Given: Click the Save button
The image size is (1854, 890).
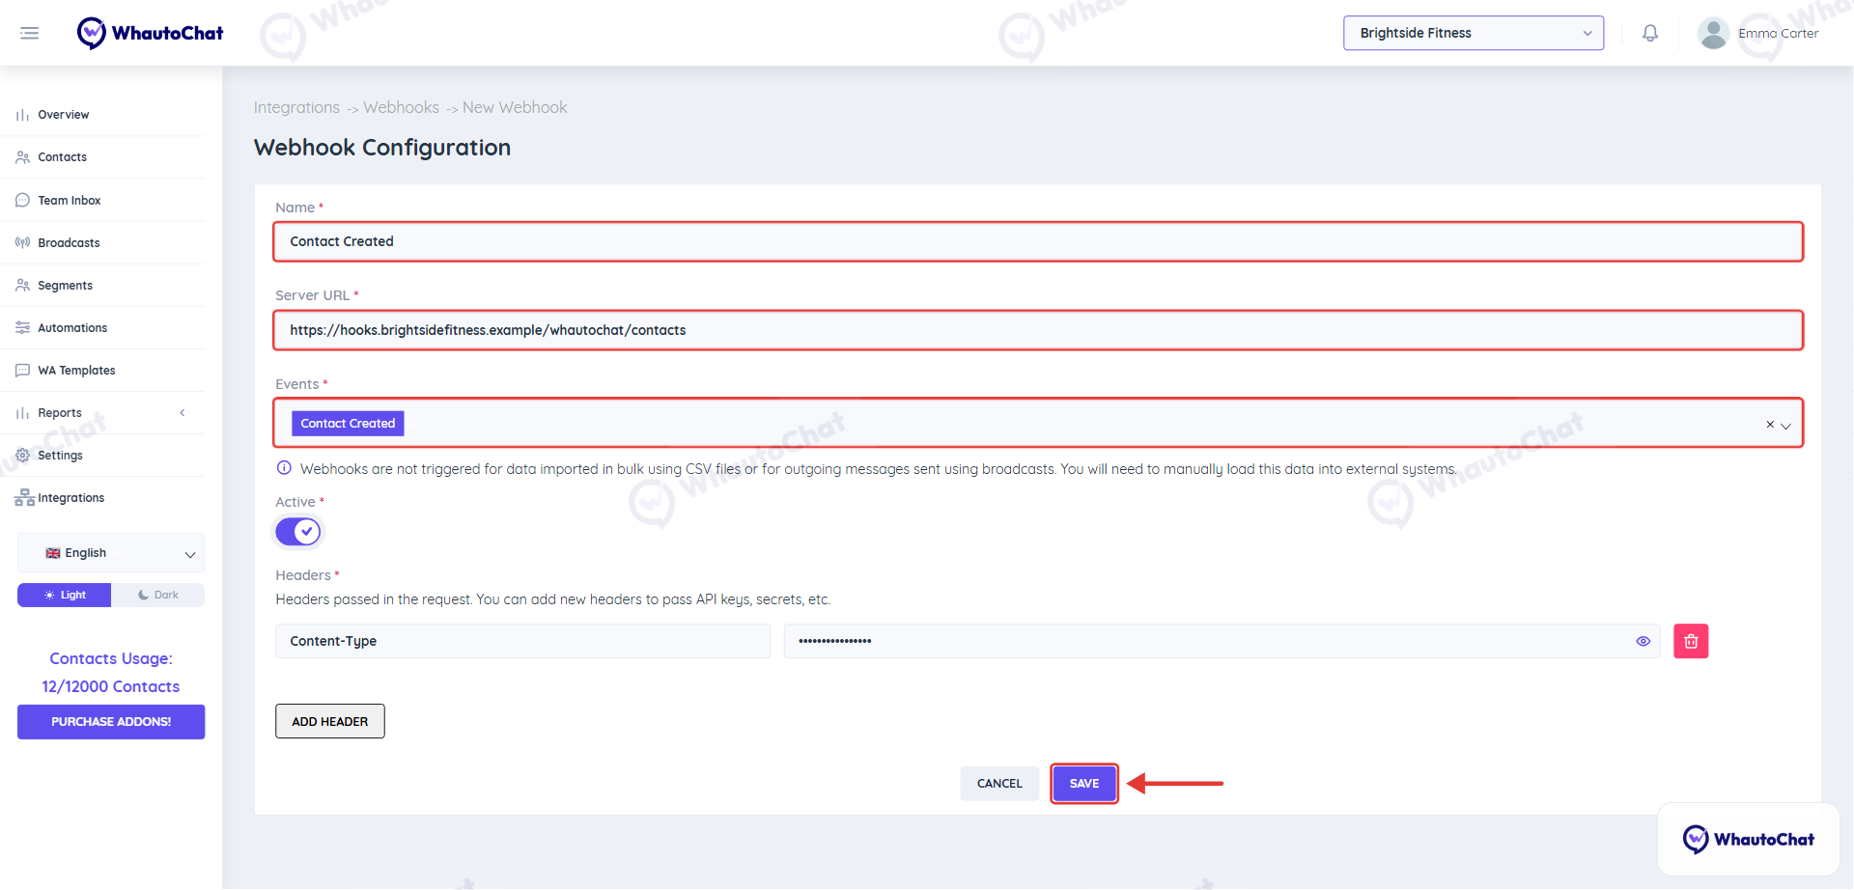Looking at the screenshot, I should coord(1084,784).
